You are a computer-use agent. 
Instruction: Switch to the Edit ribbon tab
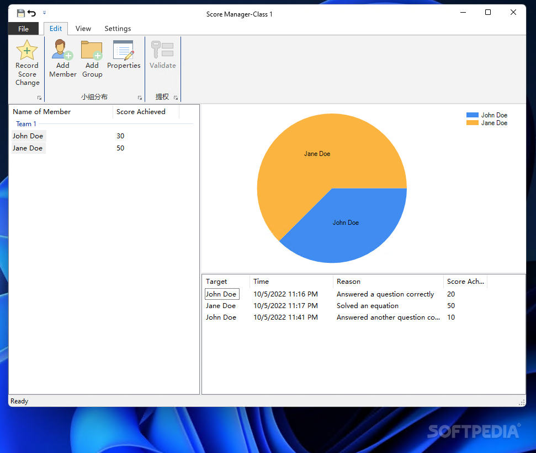point(56,29)
